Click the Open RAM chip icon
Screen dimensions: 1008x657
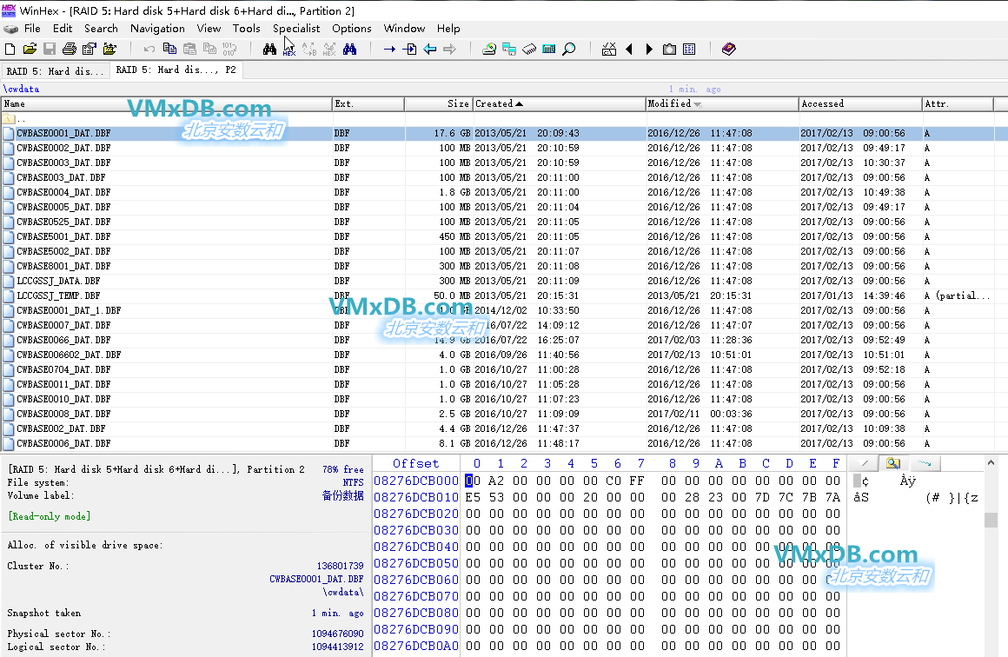(529, 49)
